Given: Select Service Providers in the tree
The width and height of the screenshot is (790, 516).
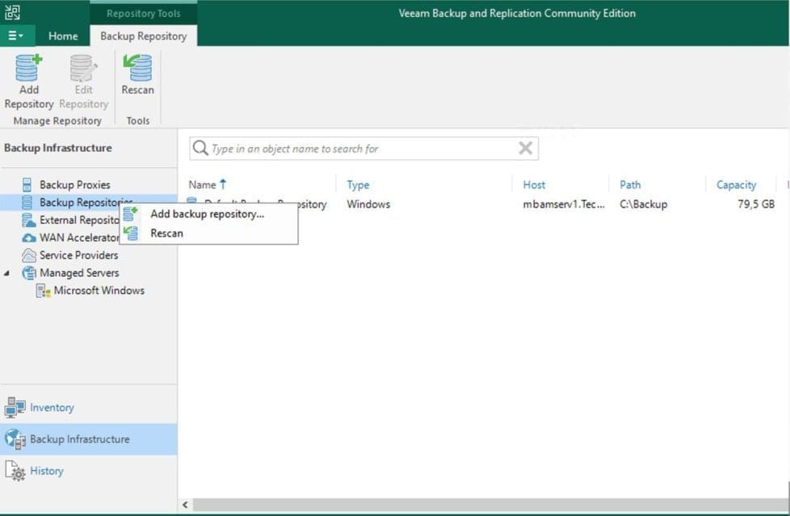Looking at the screenshot, I should pyautogui.click(x=78, y=255).
